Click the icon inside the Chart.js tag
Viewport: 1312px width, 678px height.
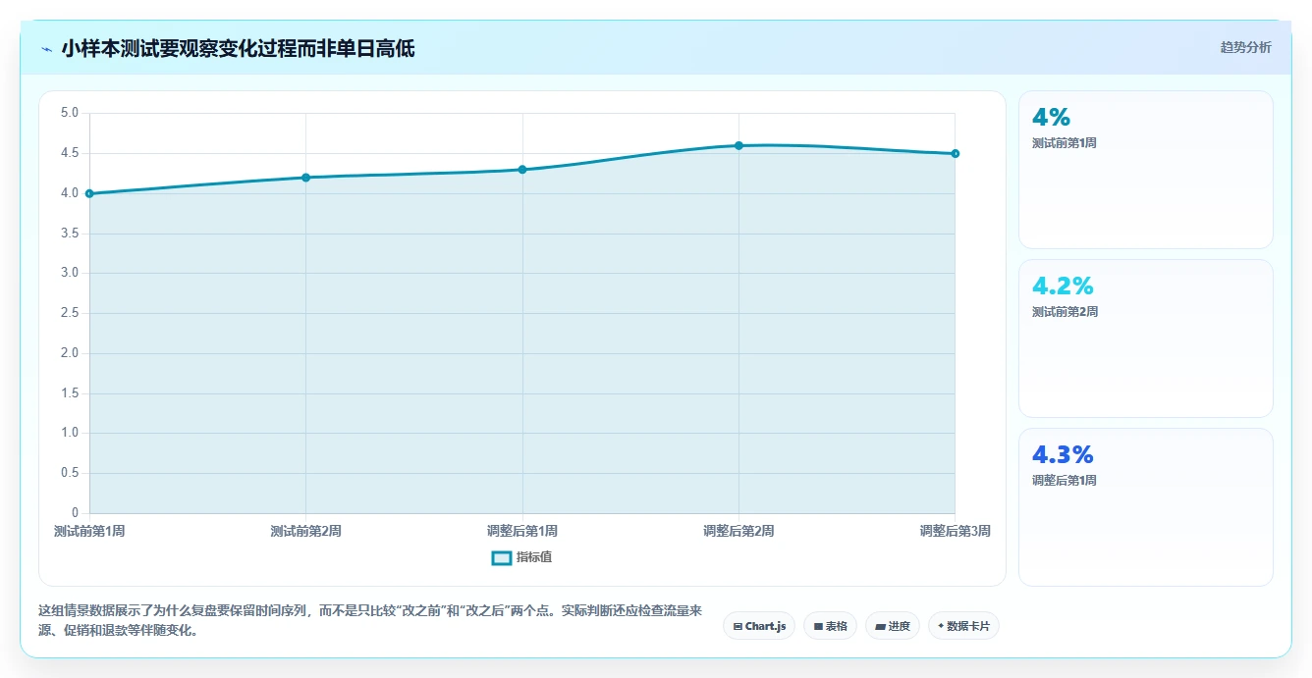click(738, 626)
